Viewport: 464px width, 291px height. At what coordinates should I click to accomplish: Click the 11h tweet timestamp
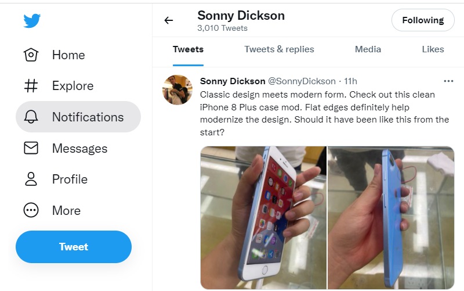pyautogui.click(x=351, y=81)
